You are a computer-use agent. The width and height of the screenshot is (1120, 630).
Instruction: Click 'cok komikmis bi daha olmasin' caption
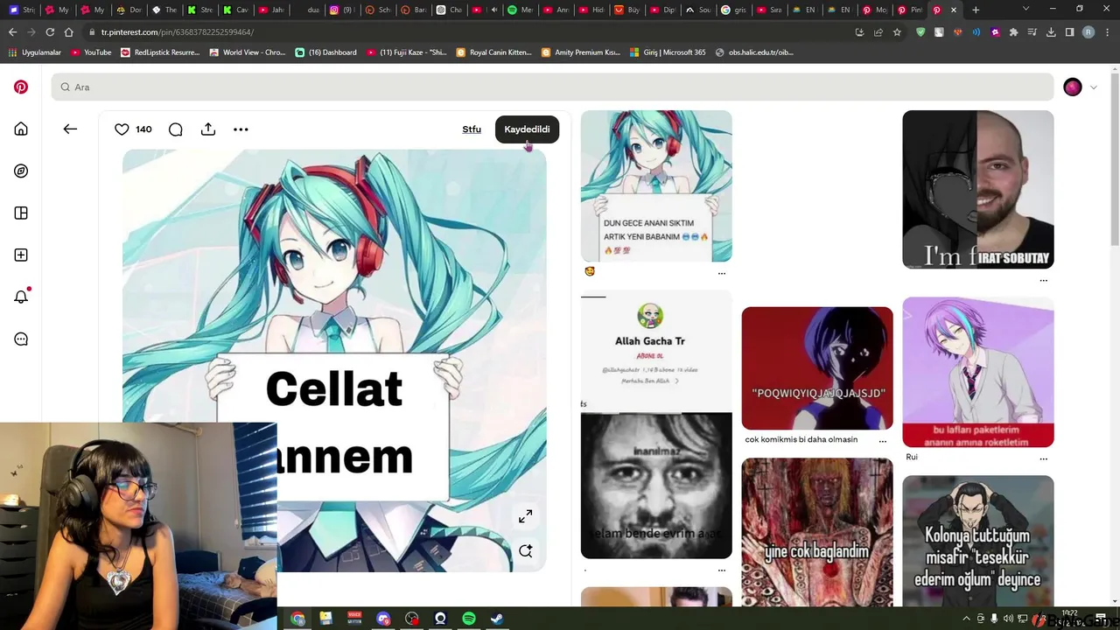801,439
